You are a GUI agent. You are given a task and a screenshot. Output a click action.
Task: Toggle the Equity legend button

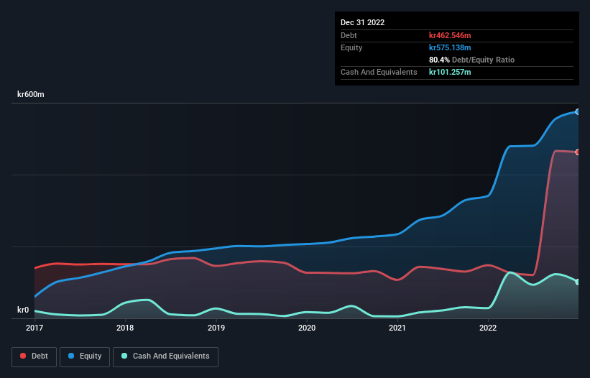(85, 356)
